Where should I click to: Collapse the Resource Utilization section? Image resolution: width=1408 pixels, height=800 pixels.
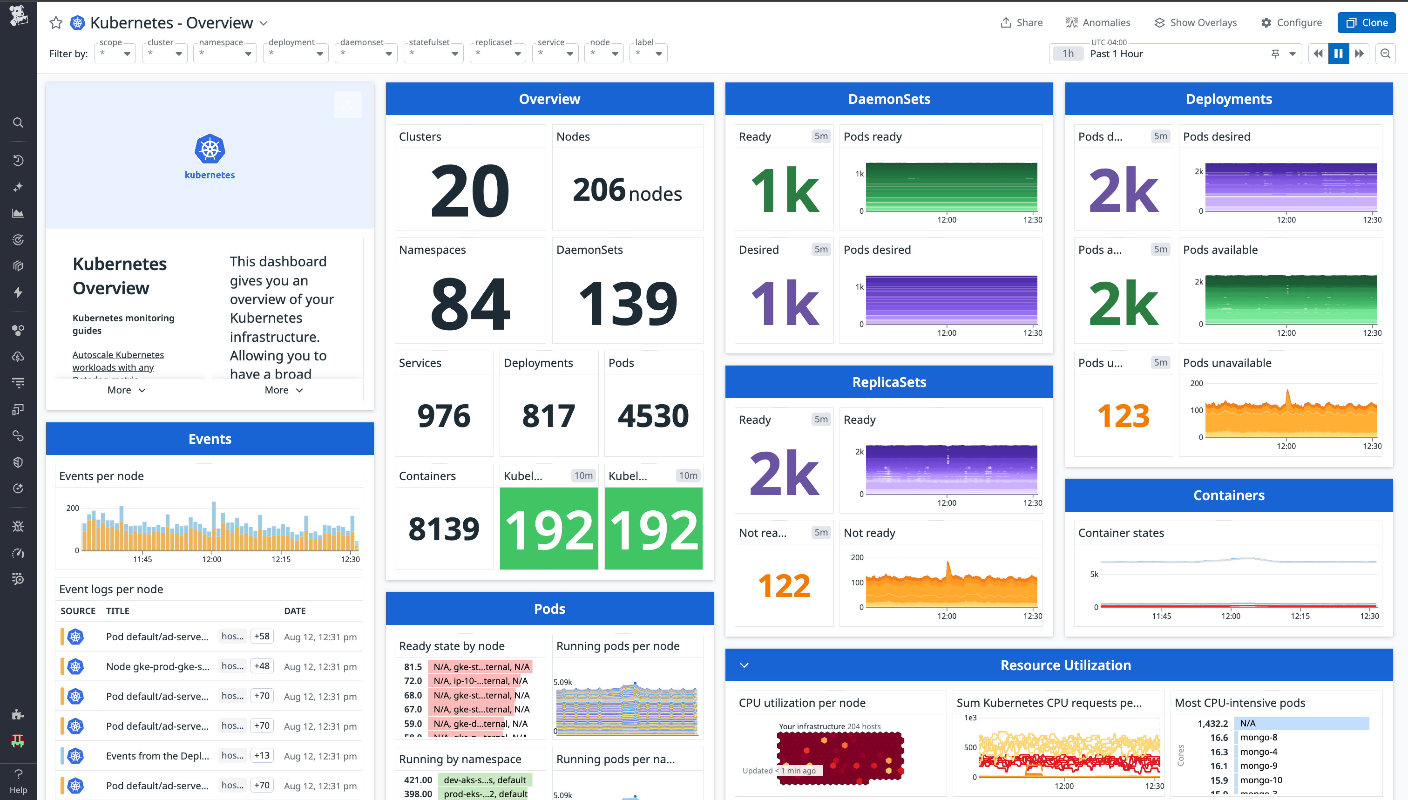[x=744, y=665]
